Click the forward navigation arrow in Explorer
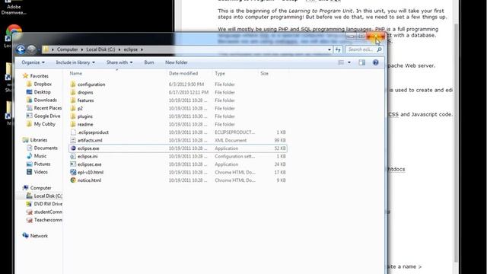487x274 pixels. (x=31, y=49)
